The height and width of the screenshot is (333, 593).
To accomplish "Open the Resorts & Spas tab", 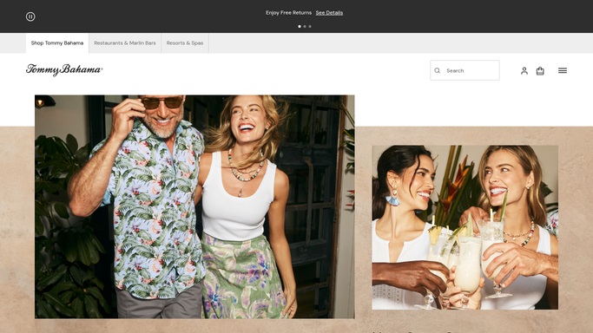I will pyautogui.click(x=185, y=43).
